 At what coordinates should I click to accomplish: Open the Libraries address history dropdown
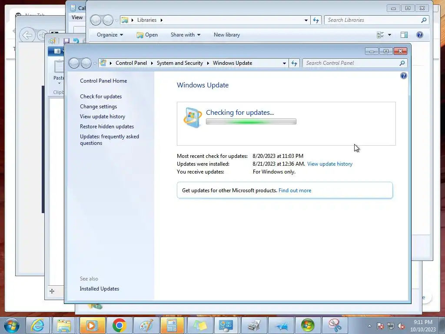[x=306, y=20]
